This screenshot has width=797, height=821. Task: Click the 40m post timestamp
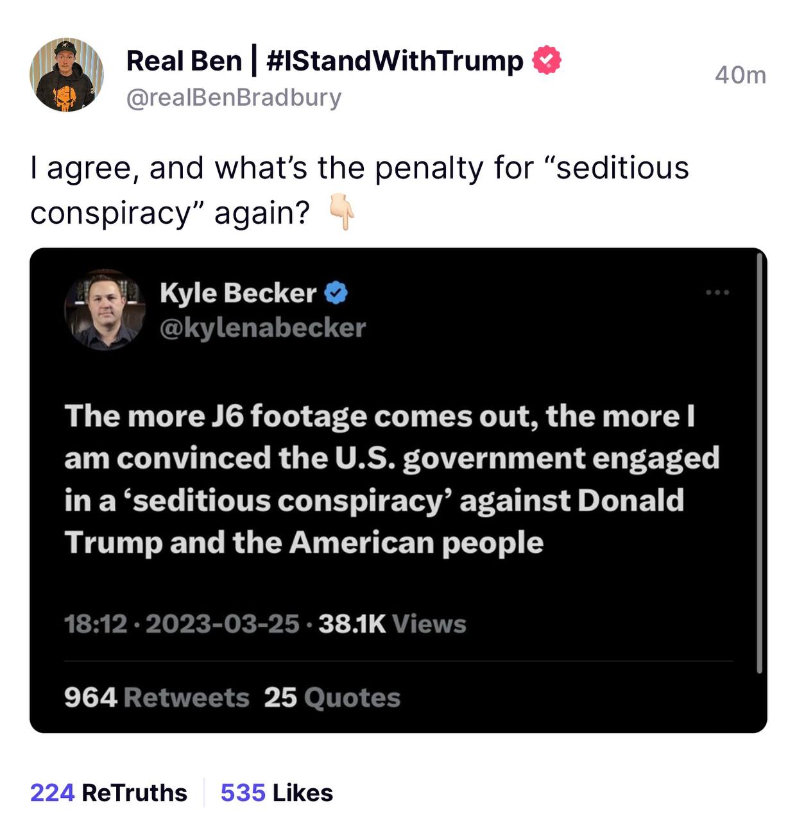tap(740, 75)
